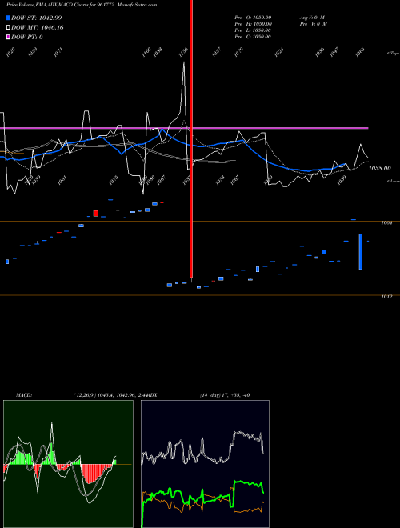Click the 1071 top price label
Image resolution: width=400 pixels, height=528 pixels.
(58, 52)
